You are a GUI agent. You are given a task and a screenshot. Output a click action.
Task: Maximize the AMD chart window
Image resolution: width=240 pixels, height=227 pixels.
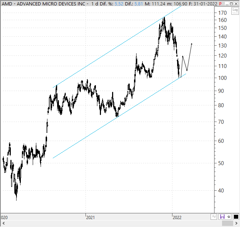point(232,4)
